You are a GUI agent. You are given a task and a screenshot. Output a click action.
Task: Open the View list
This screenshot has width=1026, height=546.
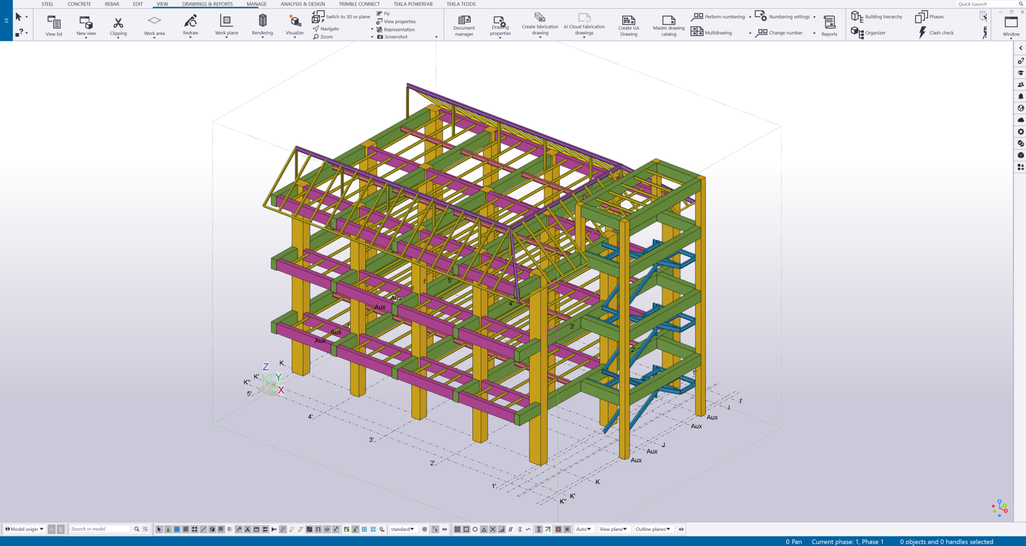tap(54, 26)
